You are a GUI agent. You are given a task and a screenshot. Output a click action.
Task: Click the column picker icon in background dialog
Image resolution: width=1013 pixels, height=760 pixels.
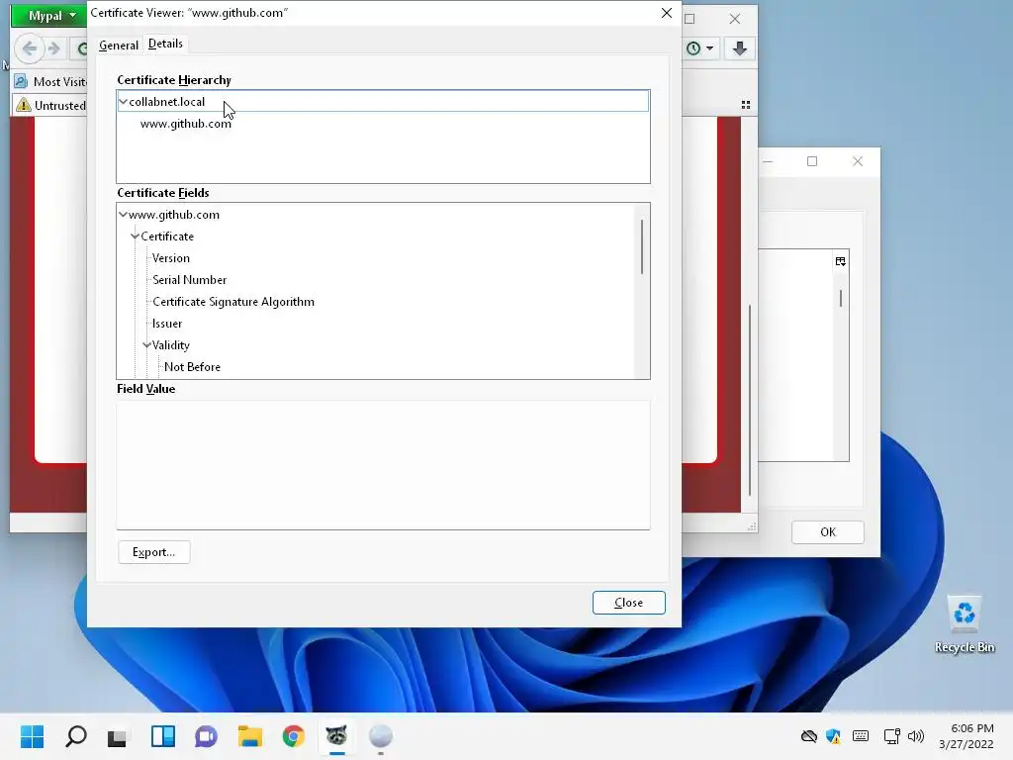(840, 261)
